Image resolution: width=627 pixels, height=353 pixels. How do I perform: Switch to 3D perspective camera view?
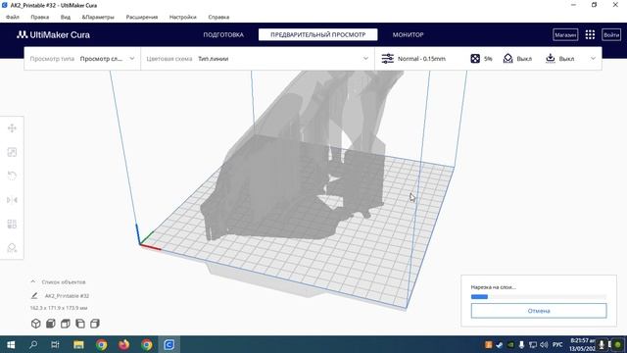[x=36, y=324]
